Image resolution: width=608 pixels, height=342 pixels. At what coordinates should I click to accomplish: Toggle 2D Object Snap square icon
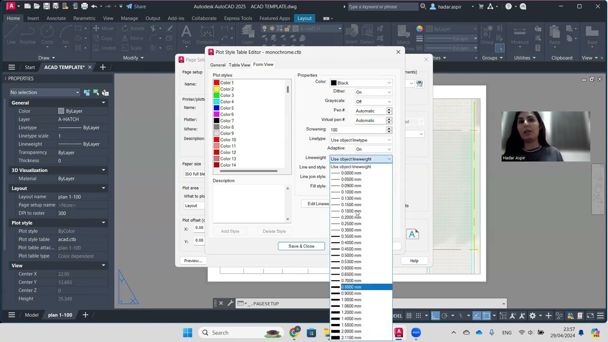tap(486, 315)
